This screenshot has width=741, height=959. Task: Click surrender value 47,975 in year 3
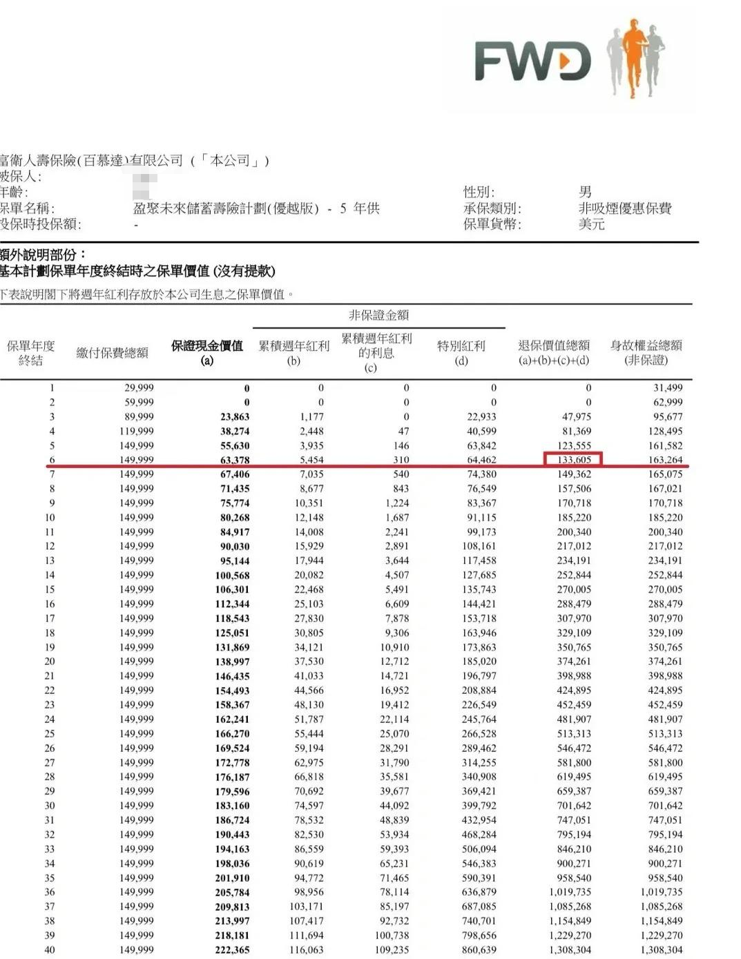(x=577, y=416)
